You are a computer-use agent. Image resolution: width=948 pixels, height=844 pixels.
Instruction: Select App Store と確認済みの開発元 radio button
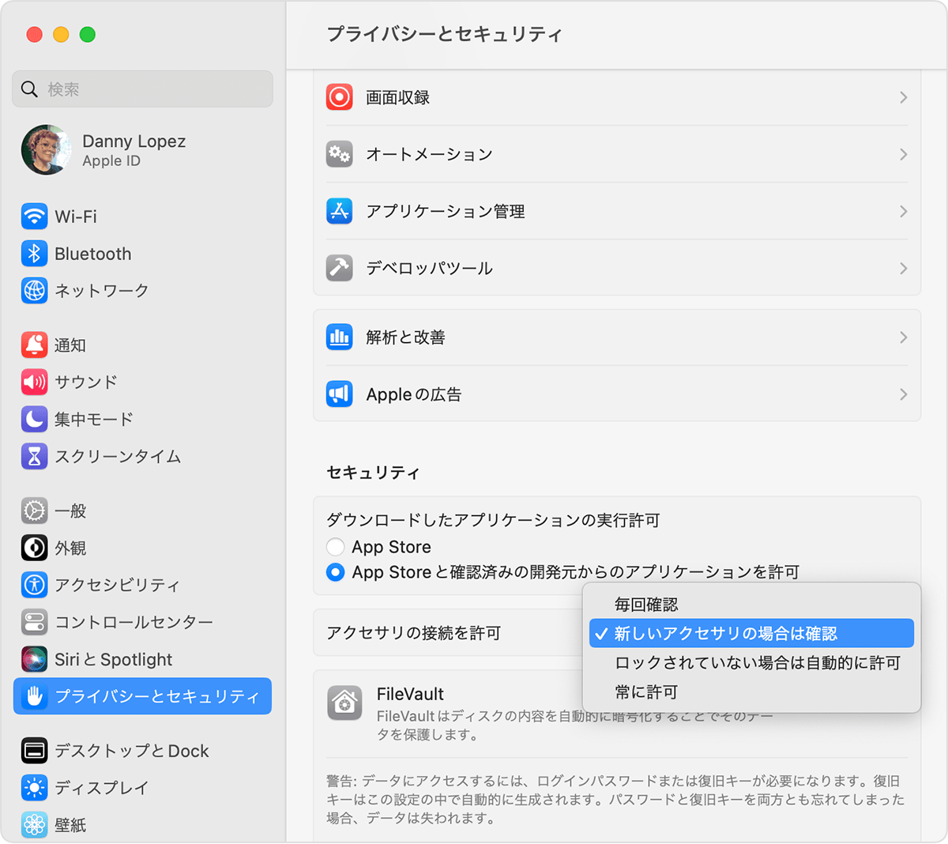335,572
